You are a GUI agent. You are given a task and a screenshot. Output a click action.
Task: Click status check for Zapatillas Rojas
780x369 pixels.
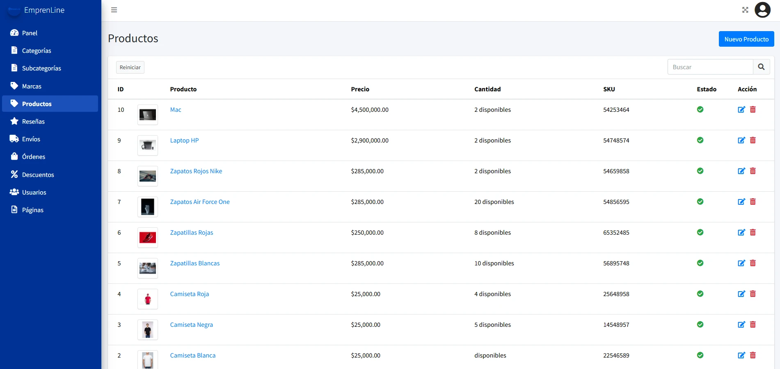(x=700, y=232)
